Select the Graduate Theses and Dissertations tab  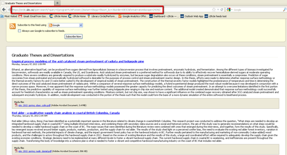tap(26, 3)
